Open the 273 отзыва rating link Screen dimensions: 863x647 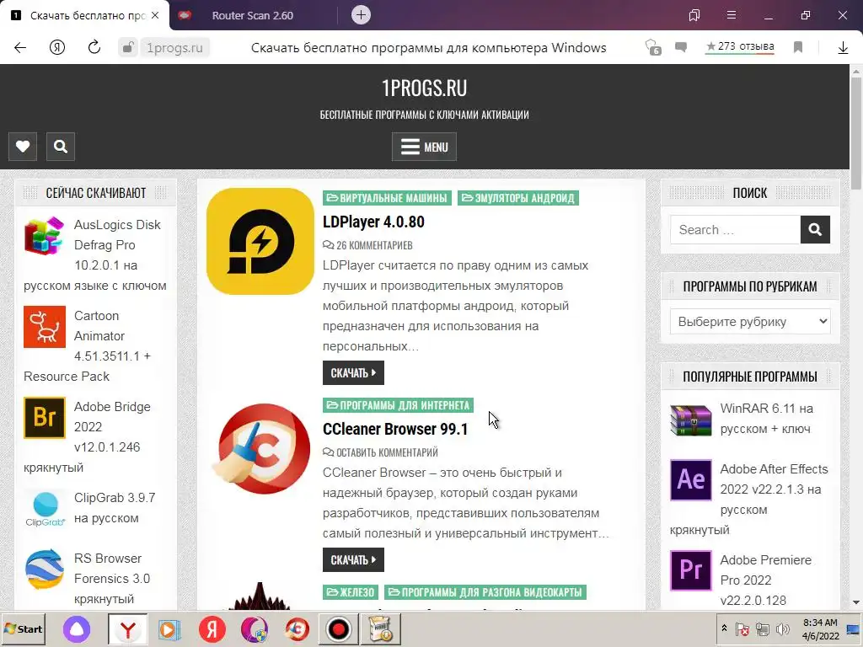(x=740, y=47)
